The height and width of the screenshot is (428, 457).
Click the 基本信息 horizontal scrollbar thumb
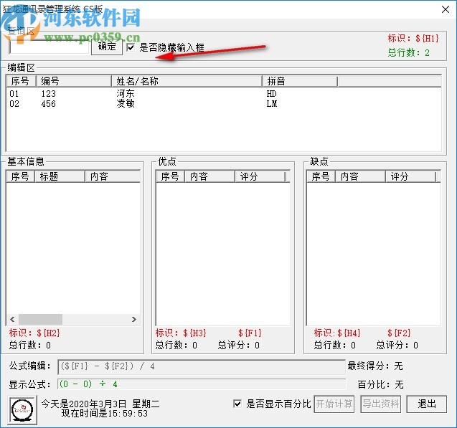(x=40, y=320)
